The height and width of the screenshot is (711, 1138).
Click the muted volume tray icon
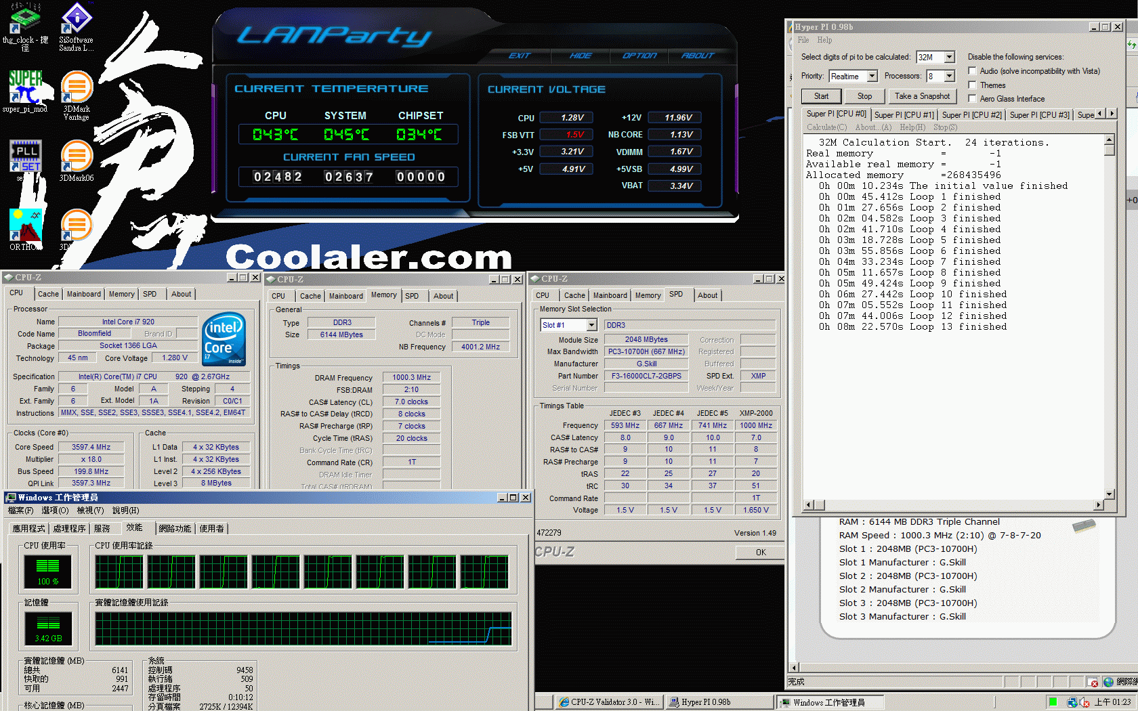(1084, 702)
